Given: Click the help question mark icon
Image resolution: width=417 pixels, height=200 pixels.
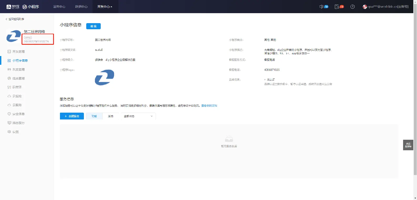Looking at the screenshot, I should pos(353,7).
